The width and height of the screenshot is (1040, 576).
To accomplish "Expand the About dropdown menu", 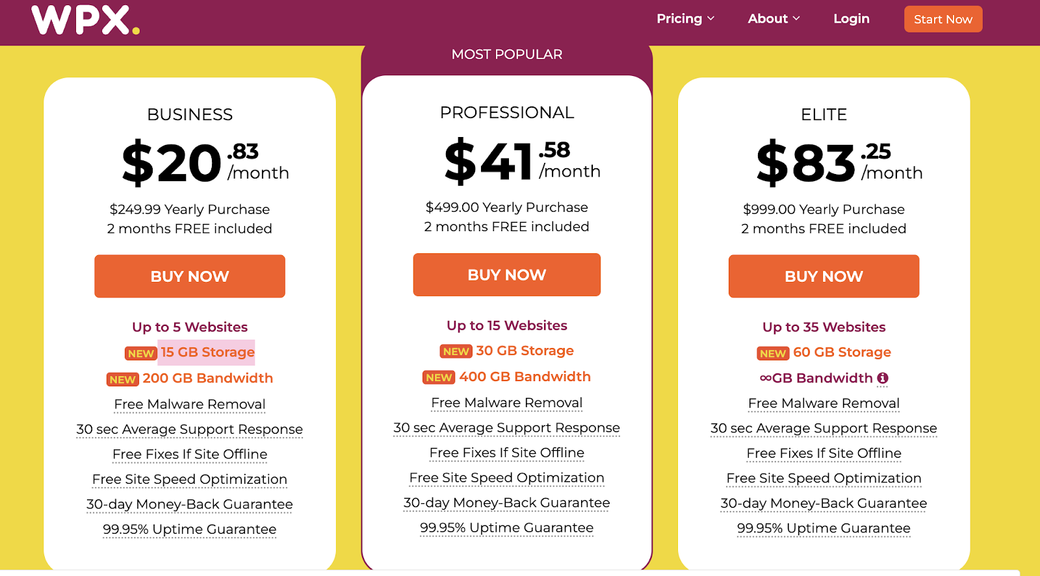I will pyautogui.click(x=773, y=19).
